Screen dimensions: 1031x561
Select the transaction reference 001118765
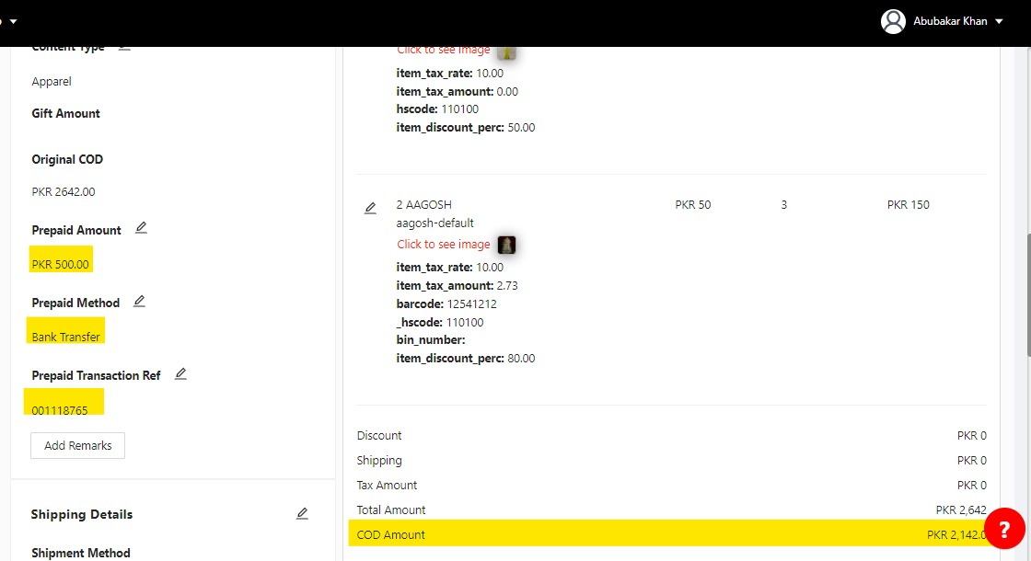point(60,410)
